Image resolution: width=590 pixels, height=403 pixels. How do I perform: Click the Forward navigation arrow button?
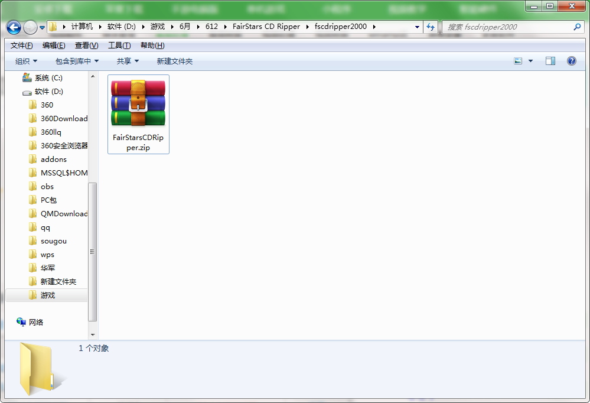[30, 27]
